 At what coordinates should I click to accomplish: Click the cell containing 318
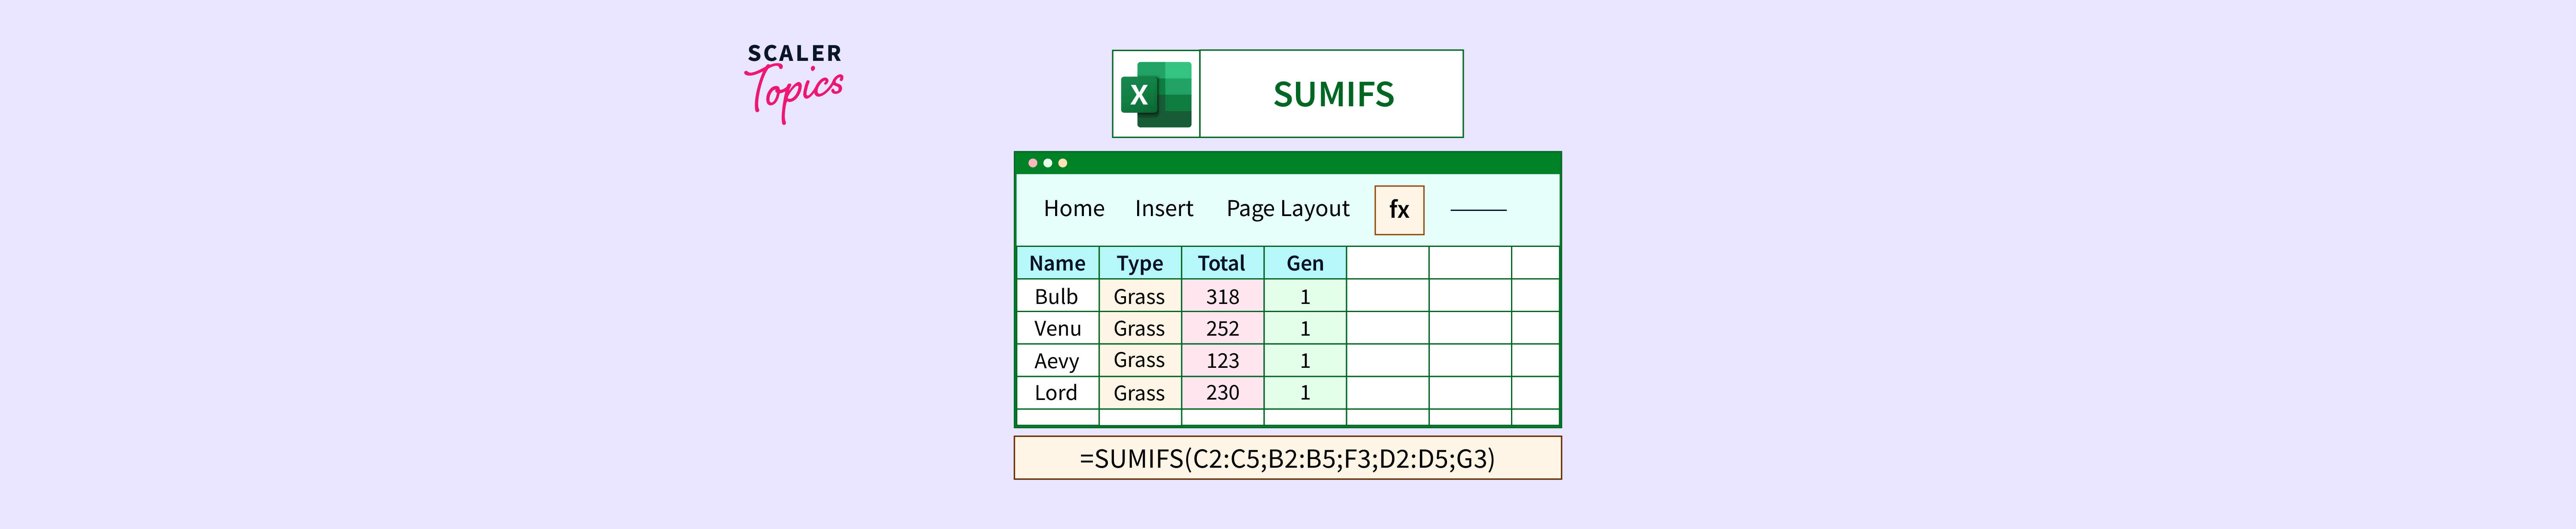1222,297
